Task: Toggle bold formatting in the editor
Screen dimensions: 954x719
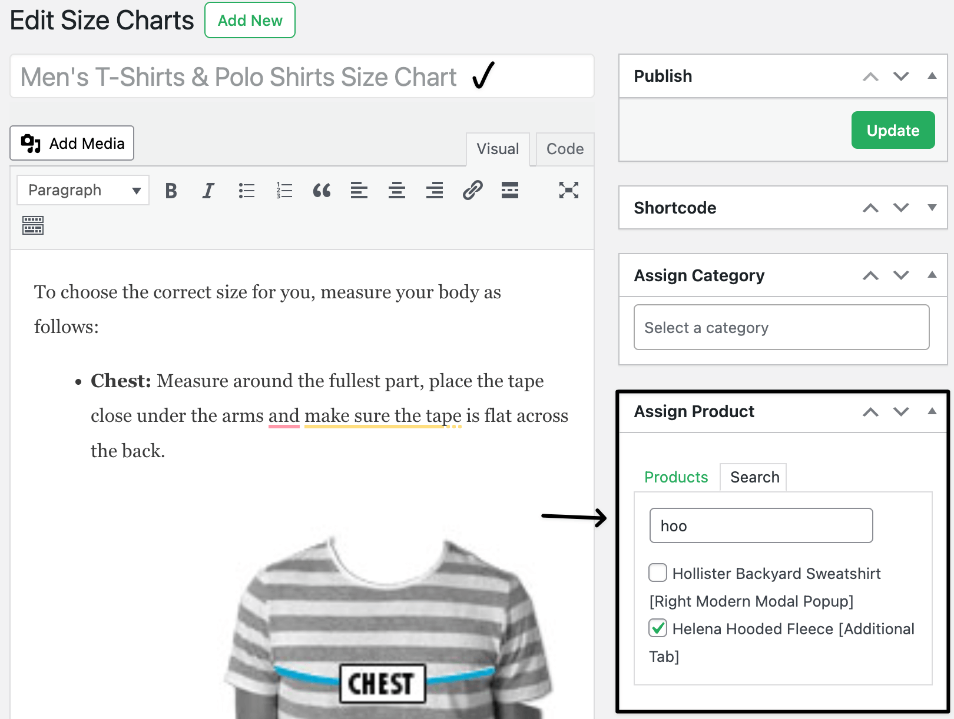Action: point(171,190)
